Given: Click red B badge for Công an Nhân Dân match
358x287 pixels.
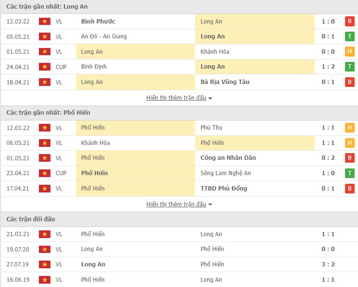Looking at the screenshot, I should coord(349,158).
